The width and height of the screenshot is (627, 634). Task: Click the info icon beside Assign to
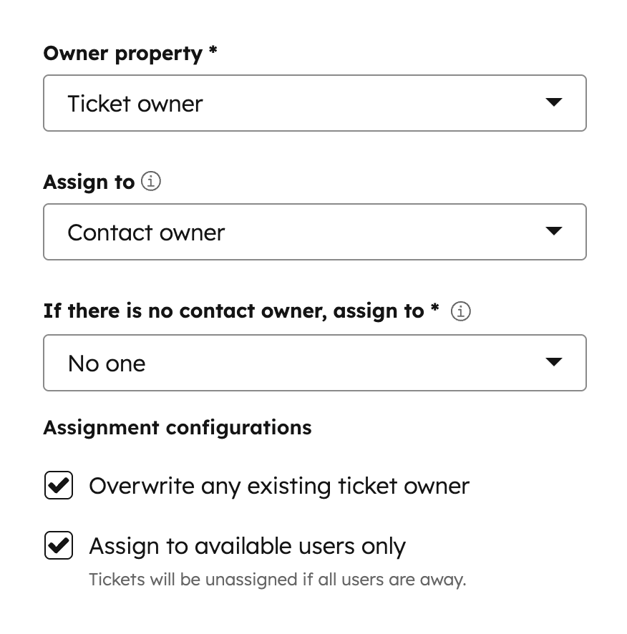point(150,182)
